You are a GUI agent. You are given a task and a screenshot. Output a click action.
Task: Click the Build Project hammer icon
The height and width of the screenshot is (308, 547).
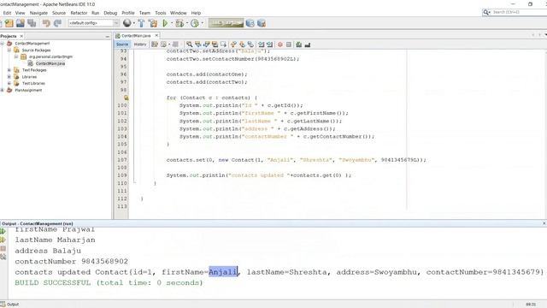(x=141, y=23)
